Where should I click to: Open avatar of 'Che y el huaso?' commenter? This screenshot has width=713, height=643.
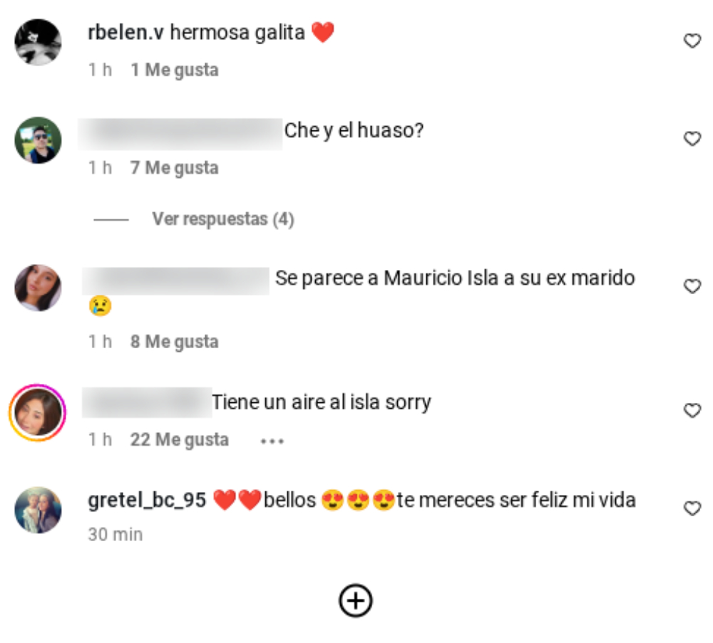[x=38, y=140]
